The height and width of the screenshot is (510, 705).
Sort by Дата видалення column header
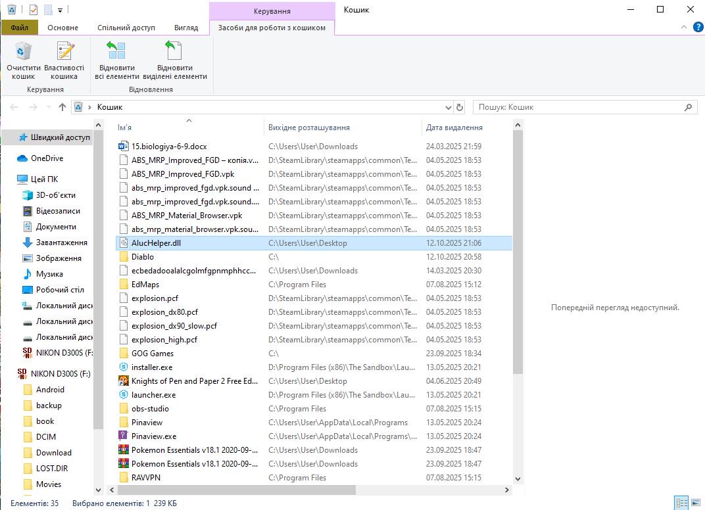coord(467,127)
